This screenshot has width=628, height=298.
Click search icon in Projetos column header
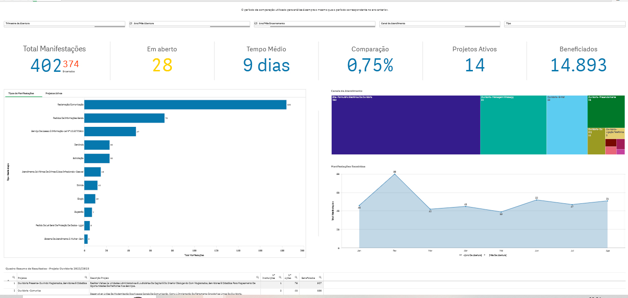86,277
